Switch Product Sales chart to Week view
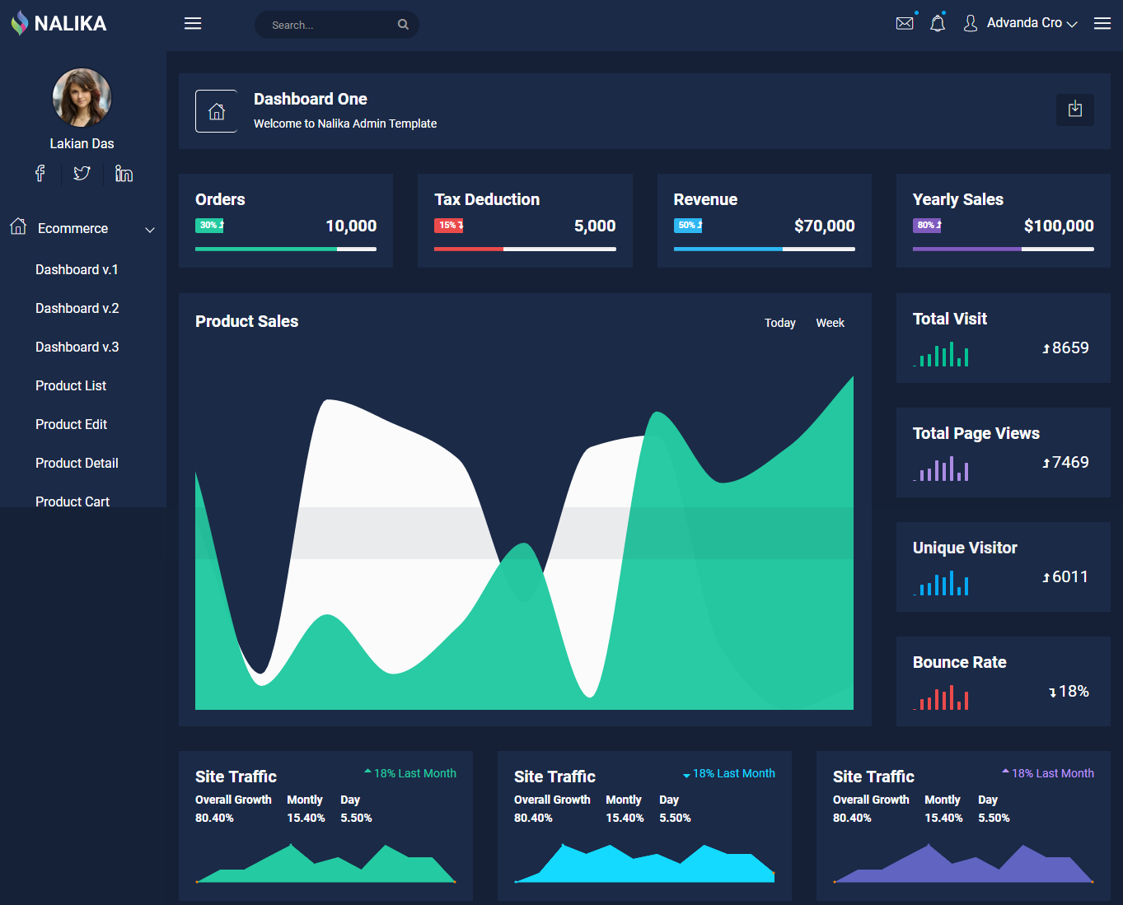Viewport: 1123px width, 905px height. [x=830, y=323]
